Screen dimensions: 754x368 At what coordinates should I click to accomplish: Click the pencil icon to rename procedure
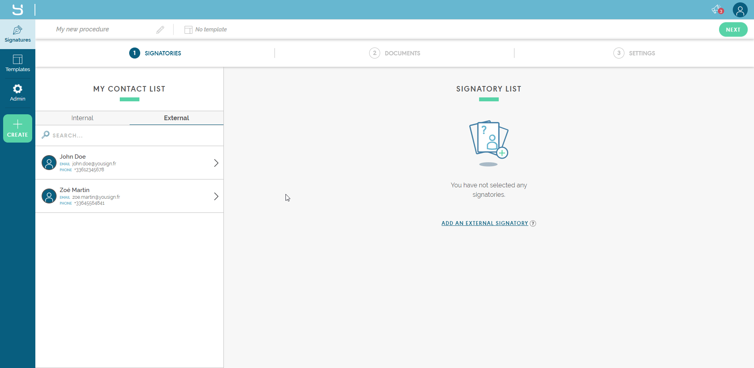(x=160, y=30)
